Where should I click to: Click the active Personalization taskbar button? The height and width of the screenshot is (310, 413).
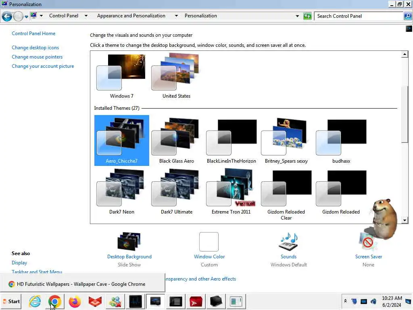(155, 301)
